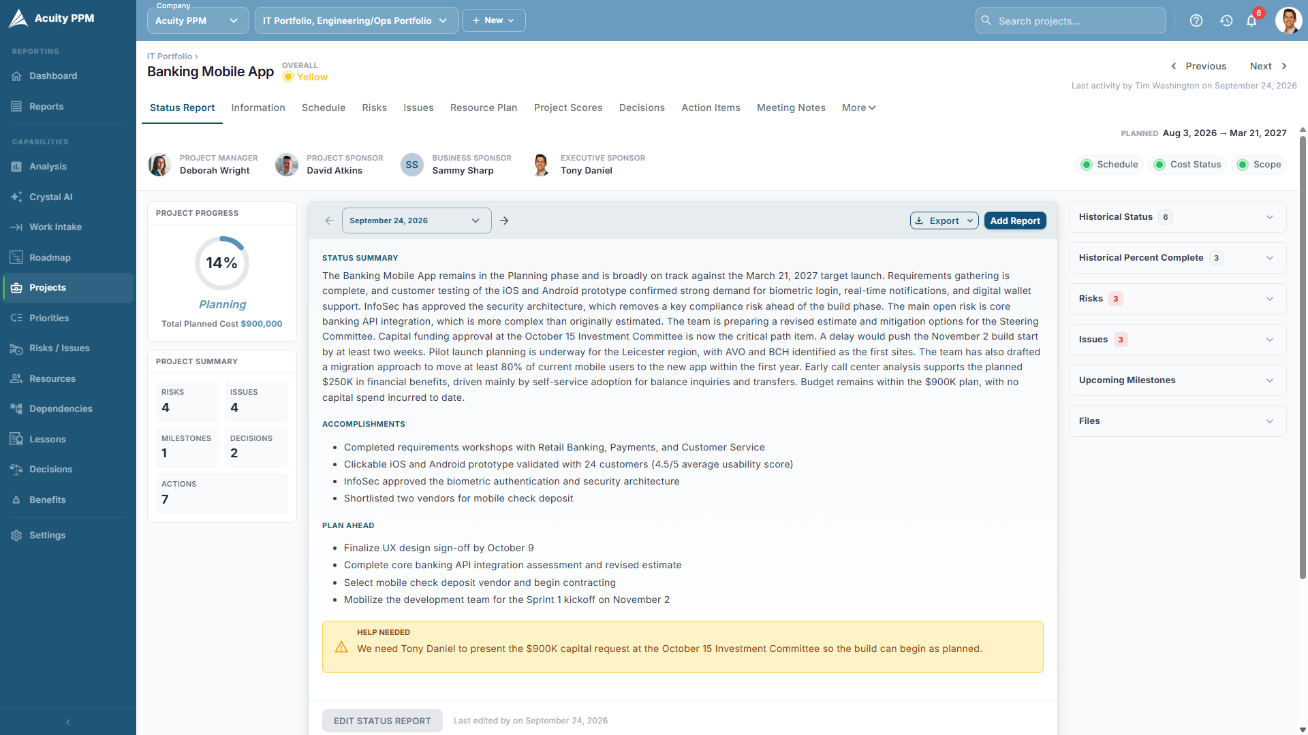
Task: Open the portfolio selector dropdown
Action: pyautogui.click(x=356, y=20)
